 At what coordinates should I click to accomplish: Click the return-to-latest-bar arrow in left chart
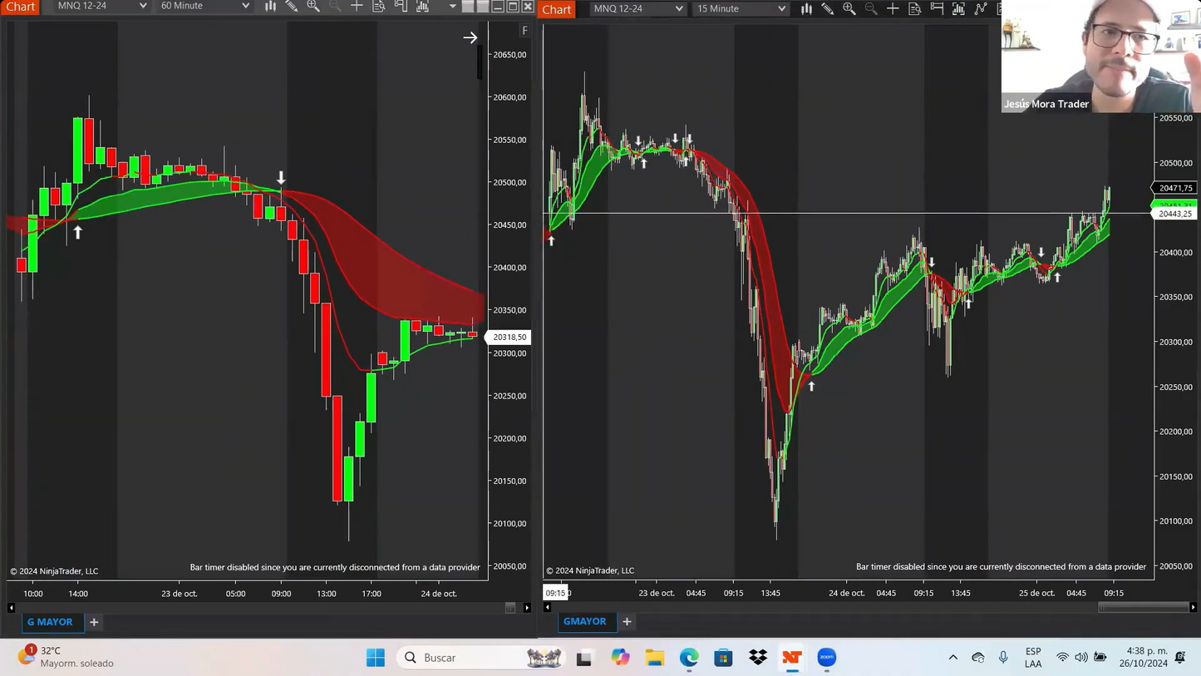point(470,37)
